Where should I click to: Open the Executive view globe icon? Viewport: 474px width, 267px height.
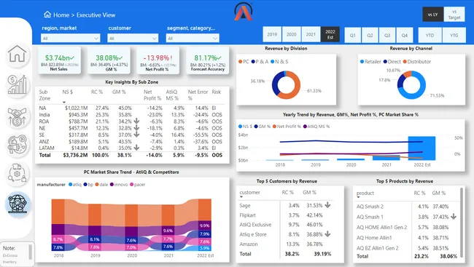18,204
